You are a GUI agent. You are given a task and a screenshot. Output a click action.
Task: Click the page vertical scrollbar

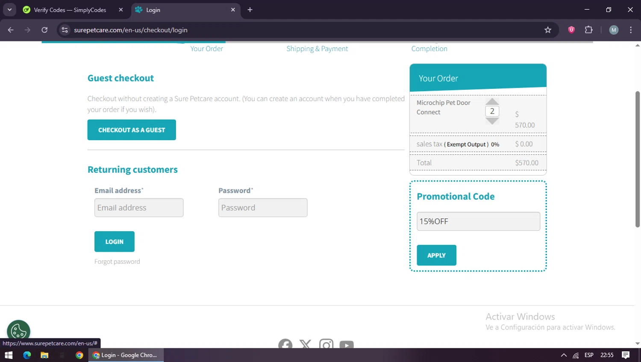click(637, 159)
